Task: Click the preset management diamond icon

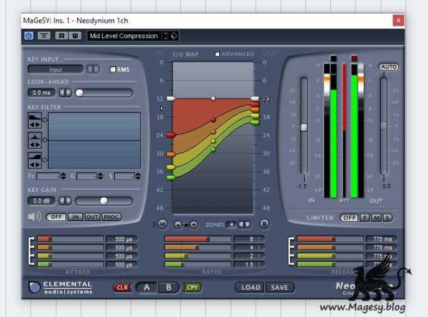Action: pos(174,36)
